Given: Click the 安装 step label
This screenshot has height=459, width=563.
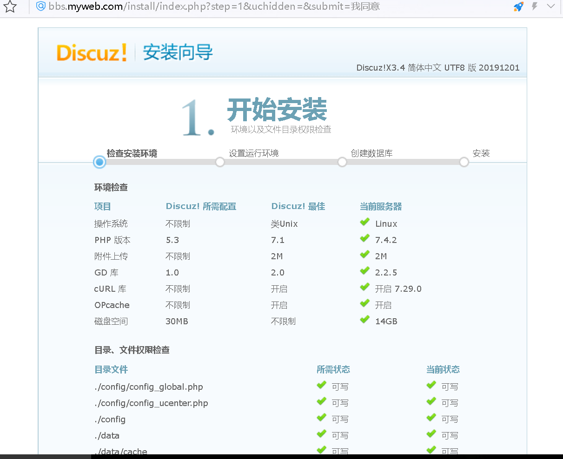Looking at the screenshot, I should [481, 153].
